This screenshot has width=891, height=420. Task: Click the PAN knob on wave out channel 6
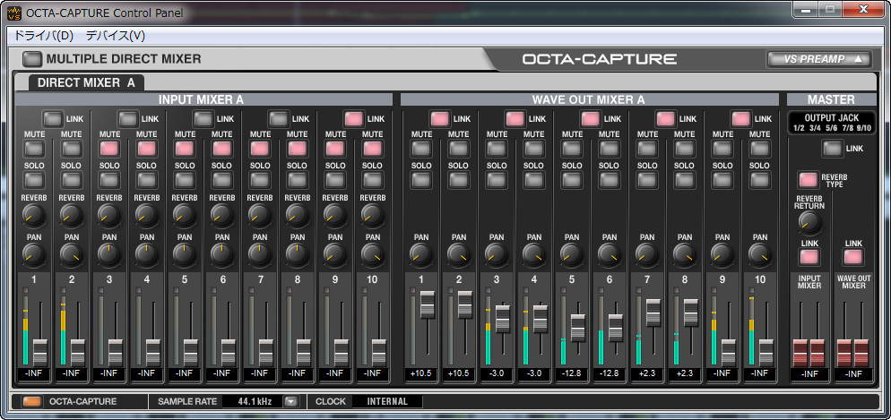610,255
